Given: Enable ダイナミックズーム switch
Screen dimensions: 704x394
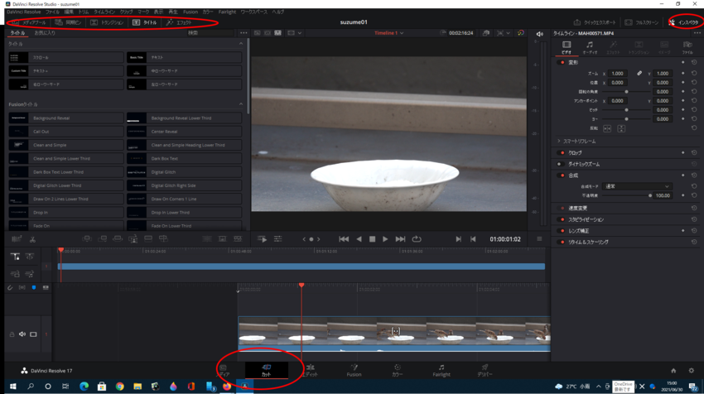Looking at the screenshot, I should click(561, 164).
